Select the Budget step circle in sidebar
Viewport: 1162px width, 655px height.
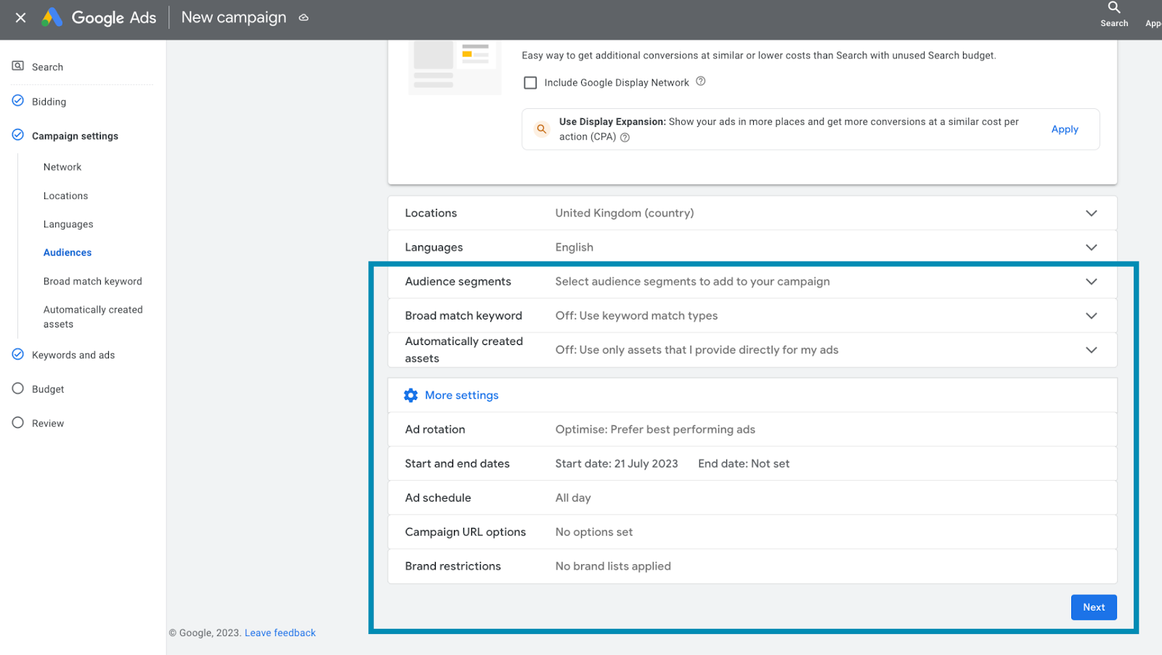tap(18, 388)
